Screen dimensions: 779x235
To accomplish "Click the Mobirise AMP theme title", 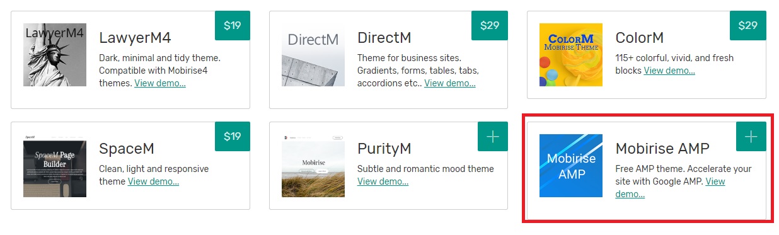I will click(662, 149).
